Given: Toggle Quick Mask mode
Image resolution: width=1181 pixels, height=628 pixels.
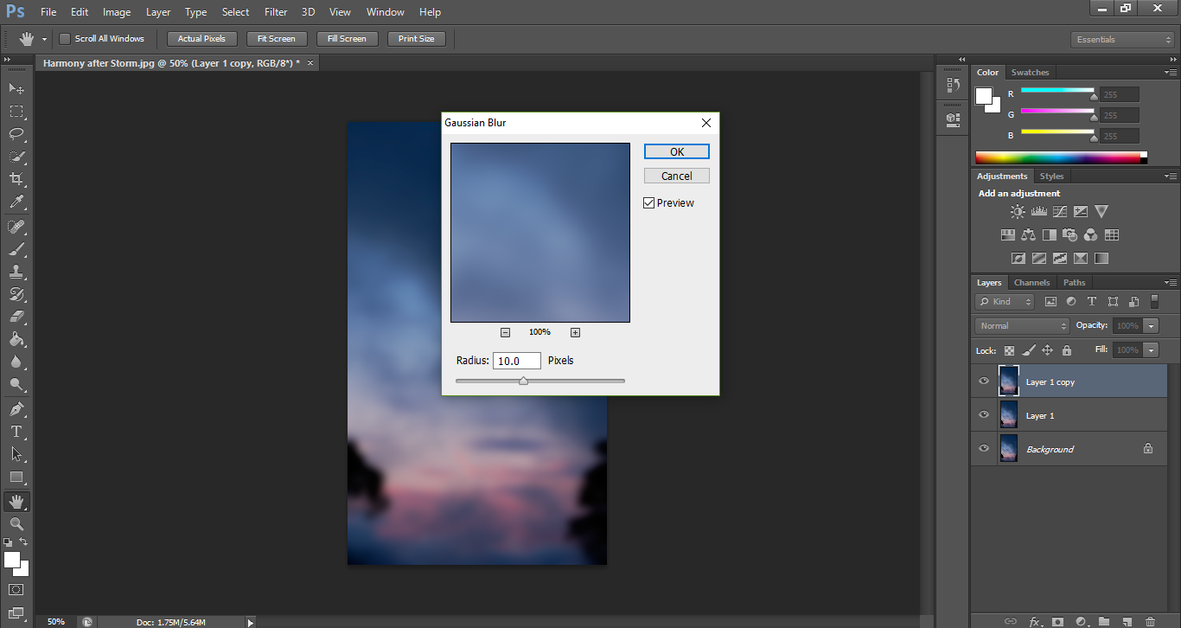Looking at the screenshot, I should point(16,590).
